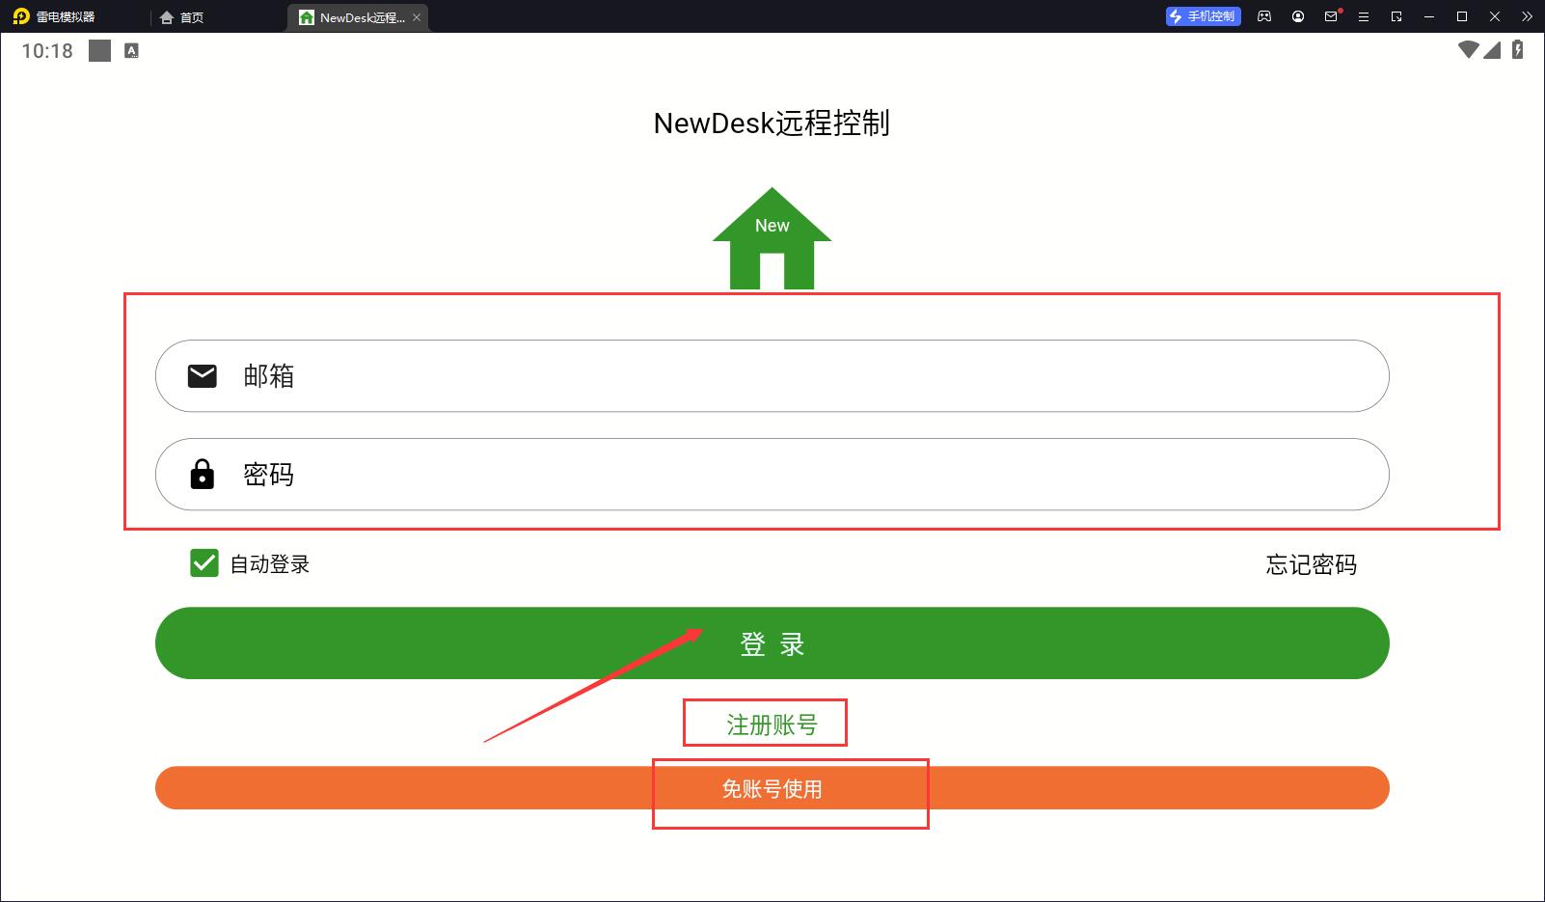Open the emulator hamburger menu
1545x902 pixels.
(x=1364, y=16)
